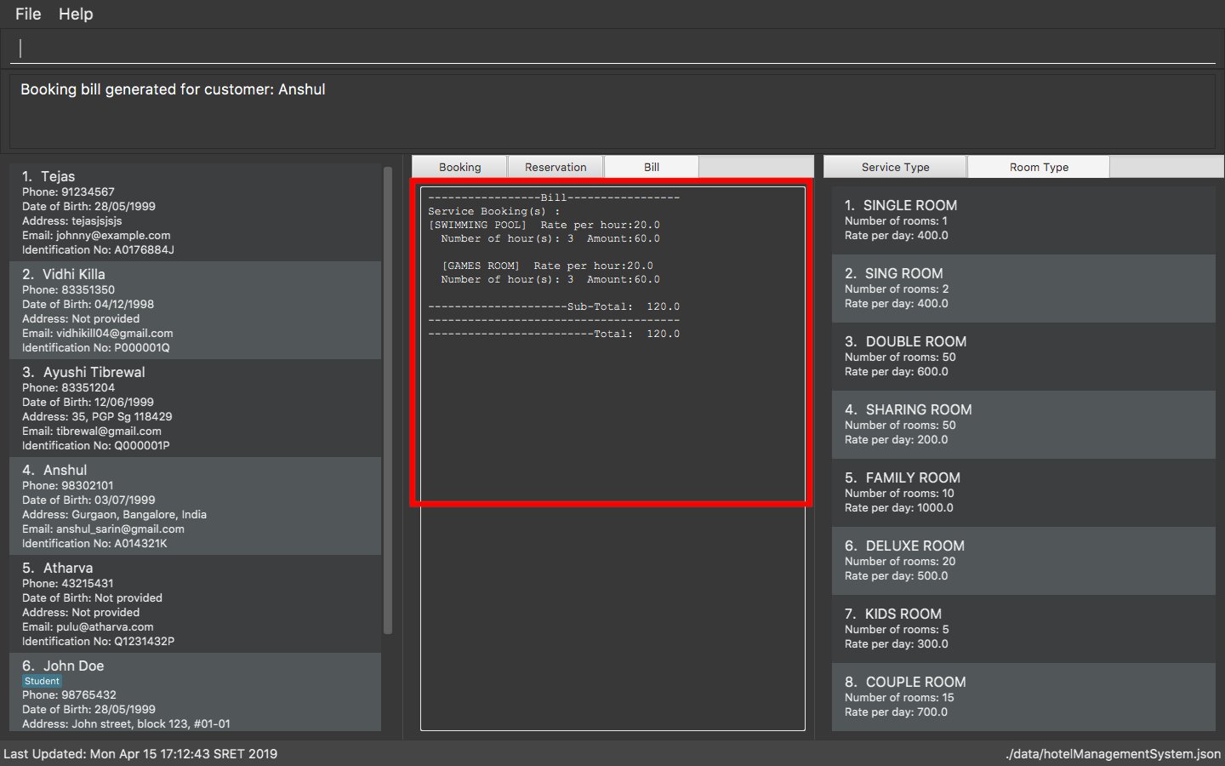
Task: Click FAMILY ROOM rate per day 1000.0
Action: click(899, 507)
